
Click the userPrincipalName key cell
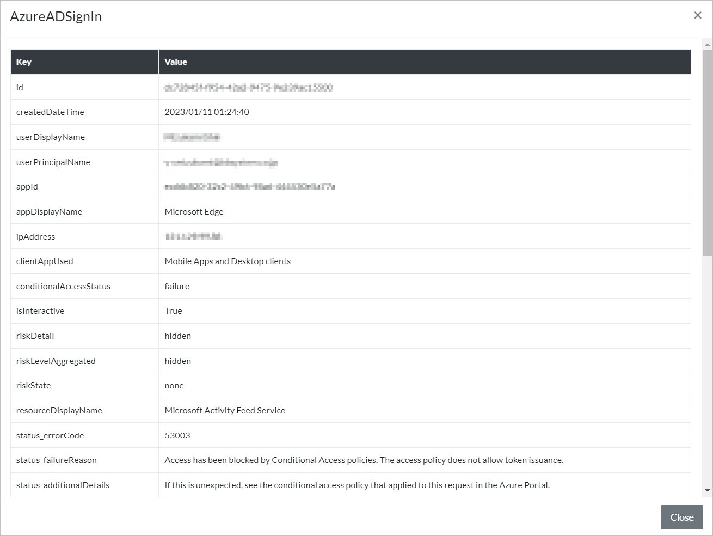click(53, 162)
